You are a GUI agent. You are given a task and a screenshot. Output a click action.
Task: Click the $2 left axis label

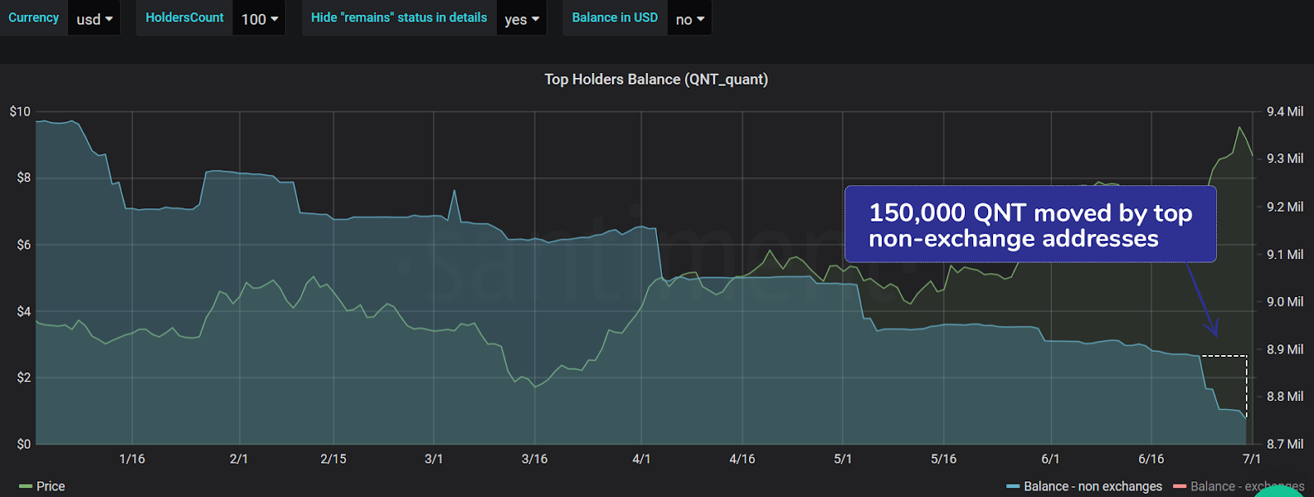tap(24, 378)
